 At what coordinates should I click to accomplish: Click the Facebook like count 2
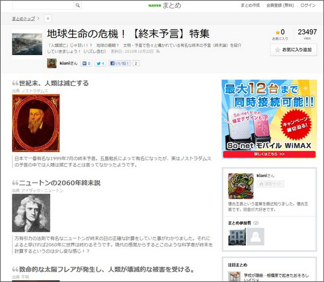136,64
